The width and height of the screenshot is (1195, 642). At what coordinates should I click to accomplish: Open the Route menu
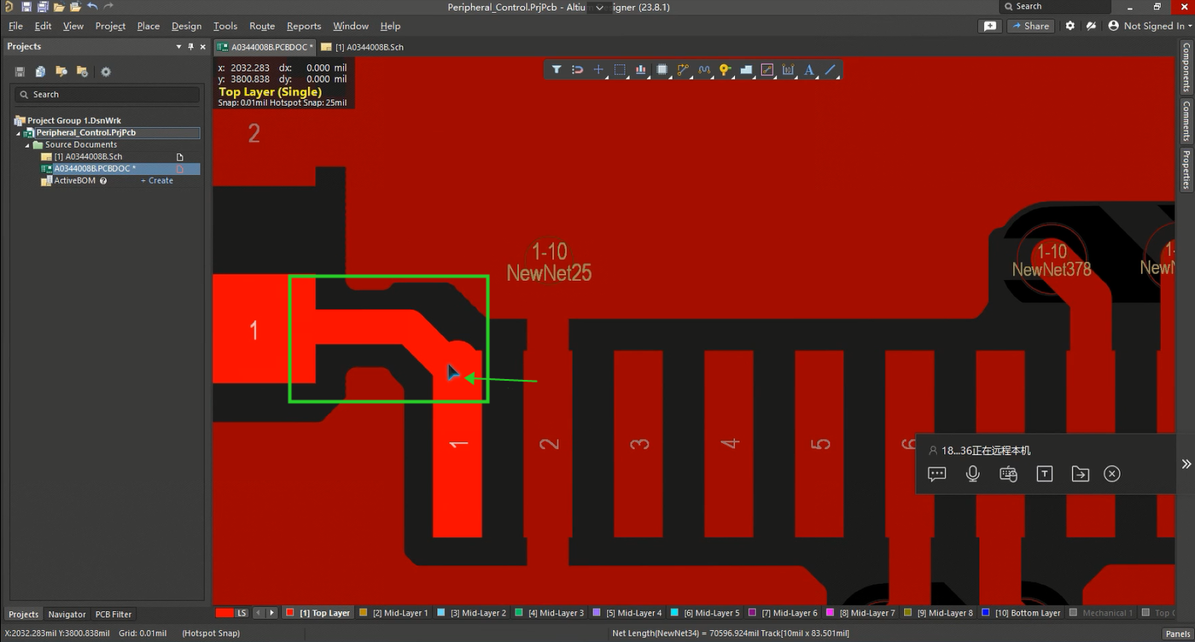[x=261, y=26]
